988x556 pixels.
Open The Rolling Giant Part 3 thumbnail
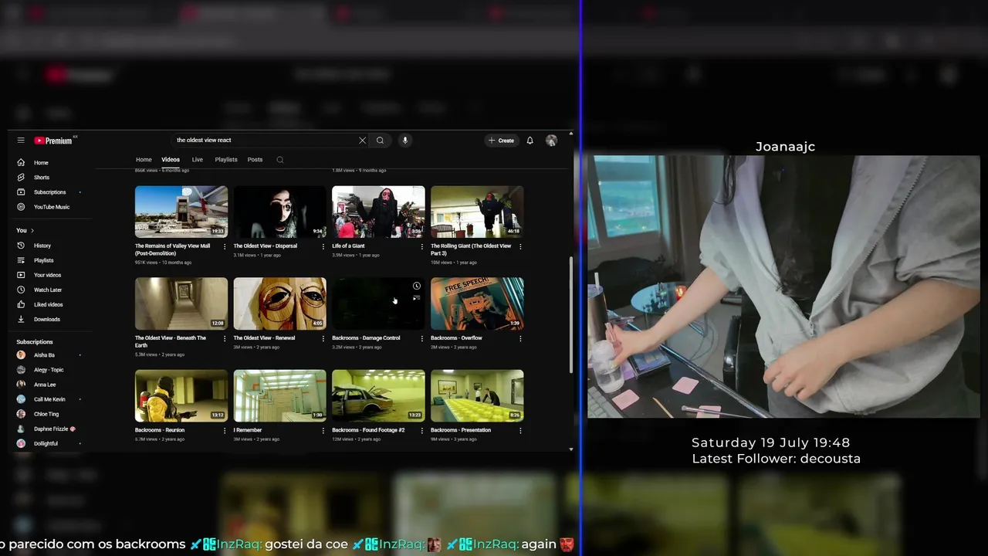coord(477,212)
